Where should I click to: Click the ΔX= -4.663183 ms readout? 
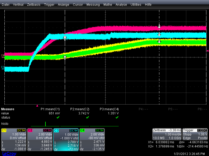(x=193, y=142)
